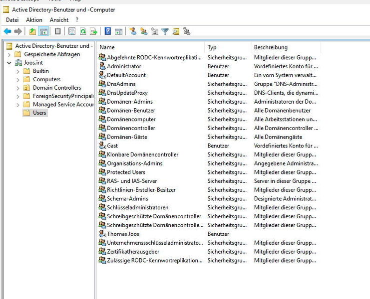This screenshot has height=299, width=370.
Task: Click the blue Back arrow
Action: click(7, 31)
